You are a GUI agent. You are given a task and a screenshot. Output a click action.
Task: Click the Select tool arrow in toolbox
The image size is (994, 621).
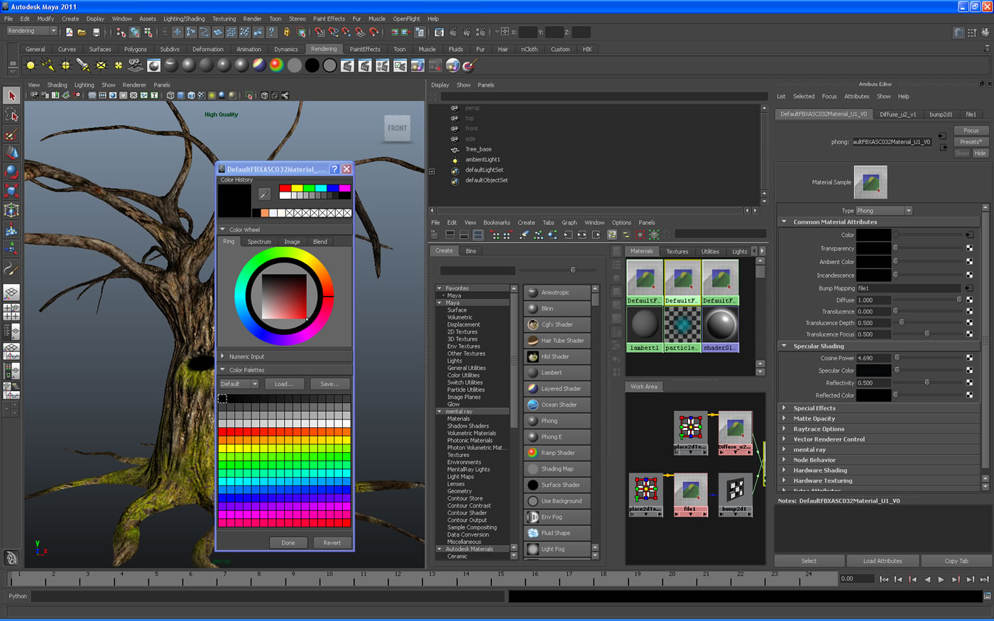11,95
